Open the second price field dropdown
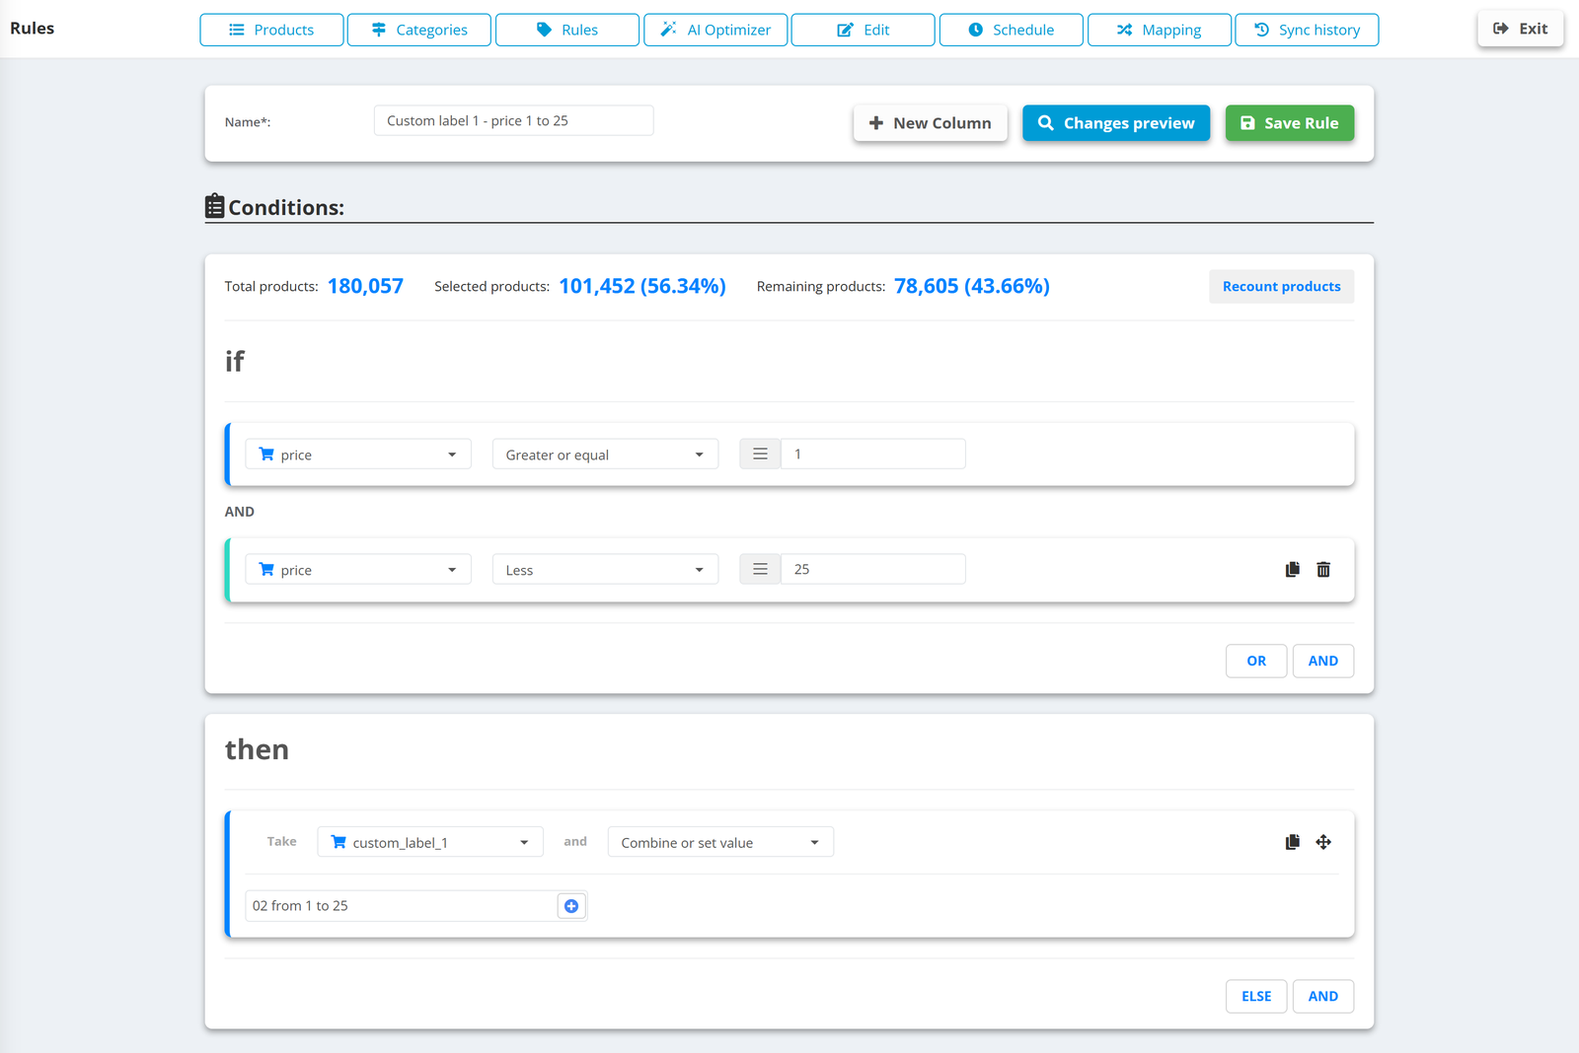Screen dimensions: 1579x1053 [x=358, y=570]
